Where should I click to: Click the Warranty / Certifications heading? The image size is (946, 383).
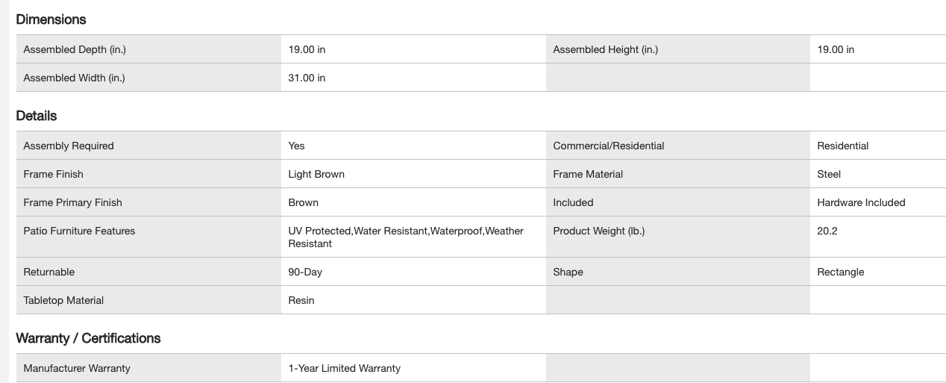88,338
